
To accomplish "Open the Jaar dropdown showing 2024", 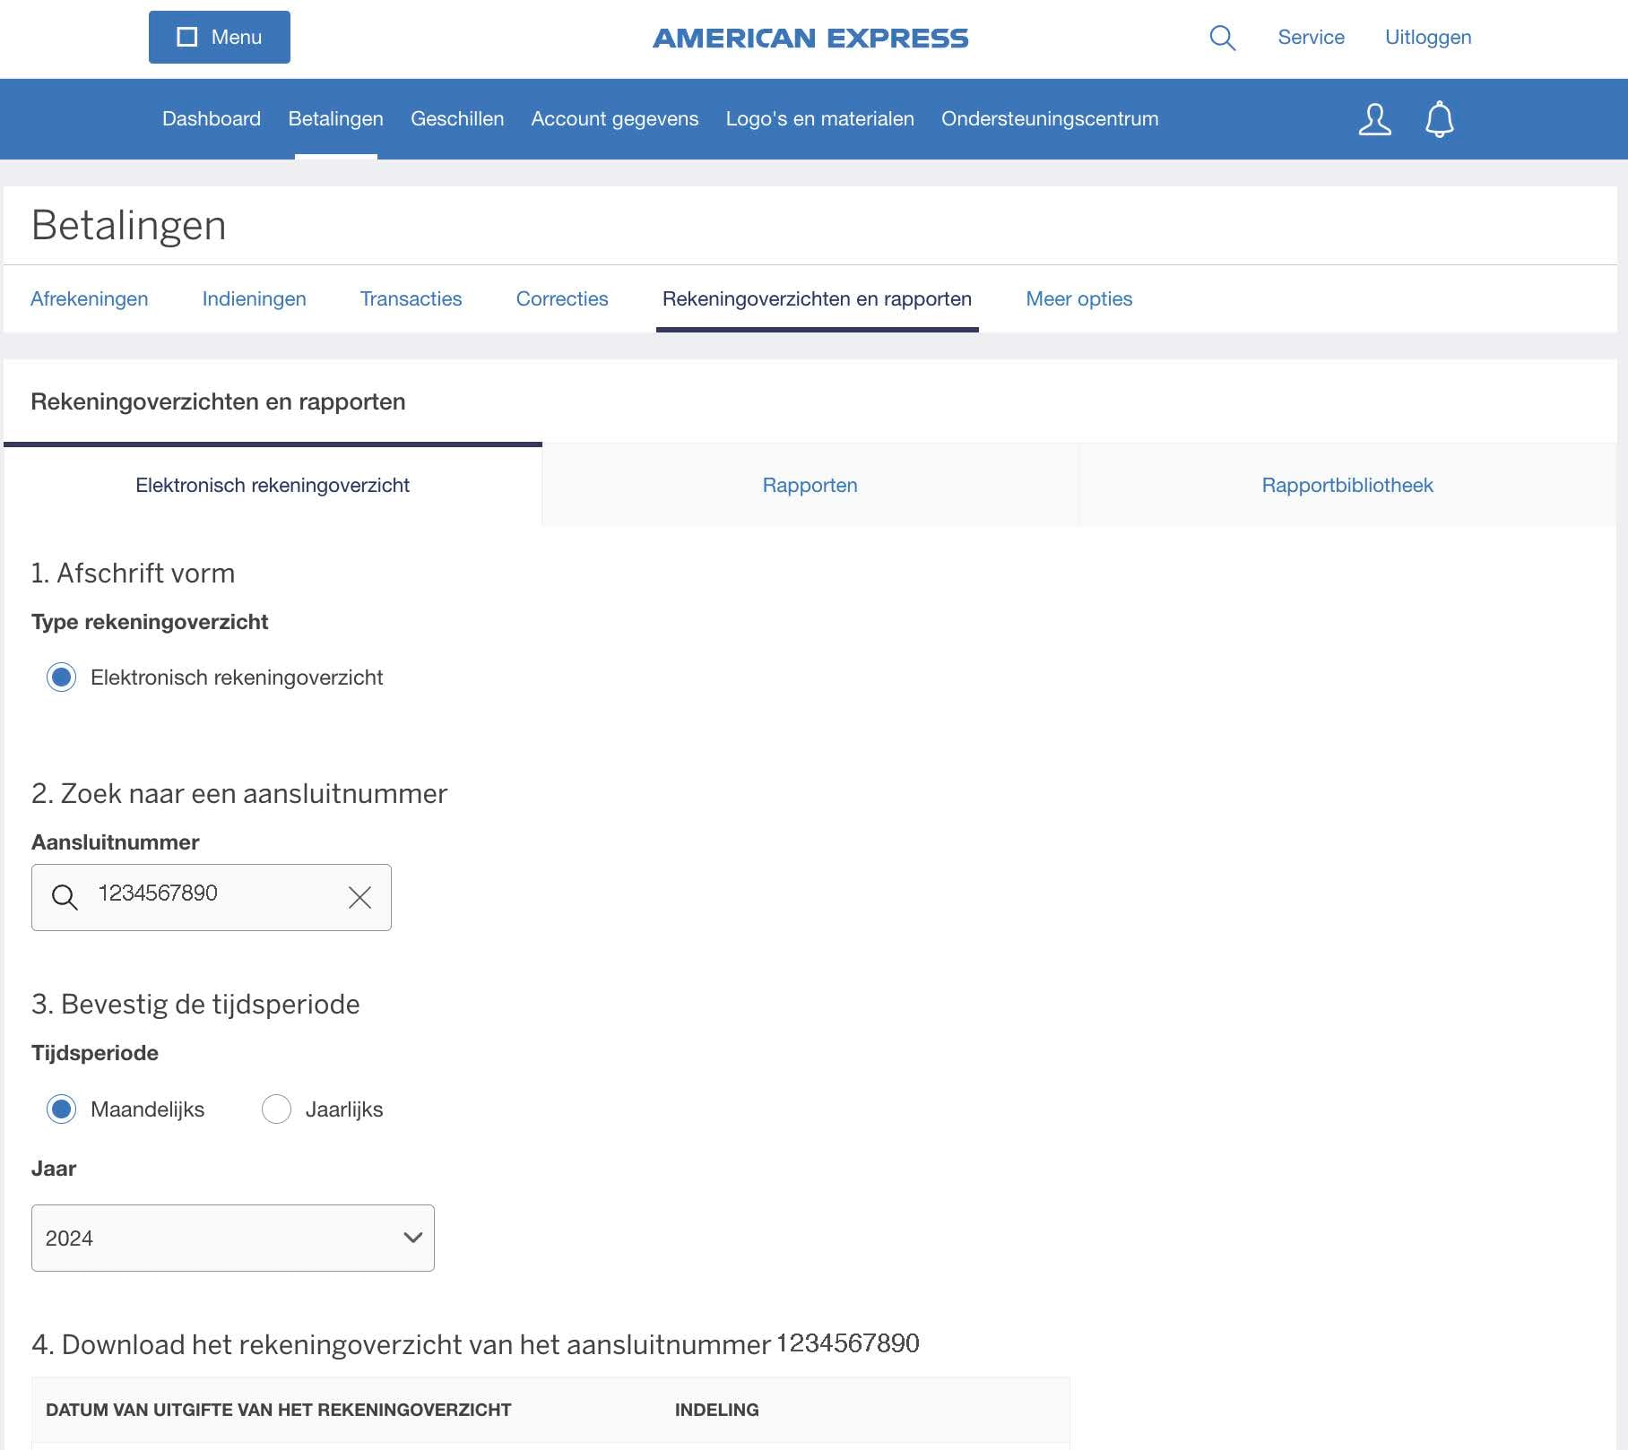I will [231, 1238].
